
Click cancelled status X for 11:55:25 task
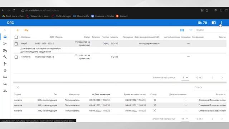point(155,110)
